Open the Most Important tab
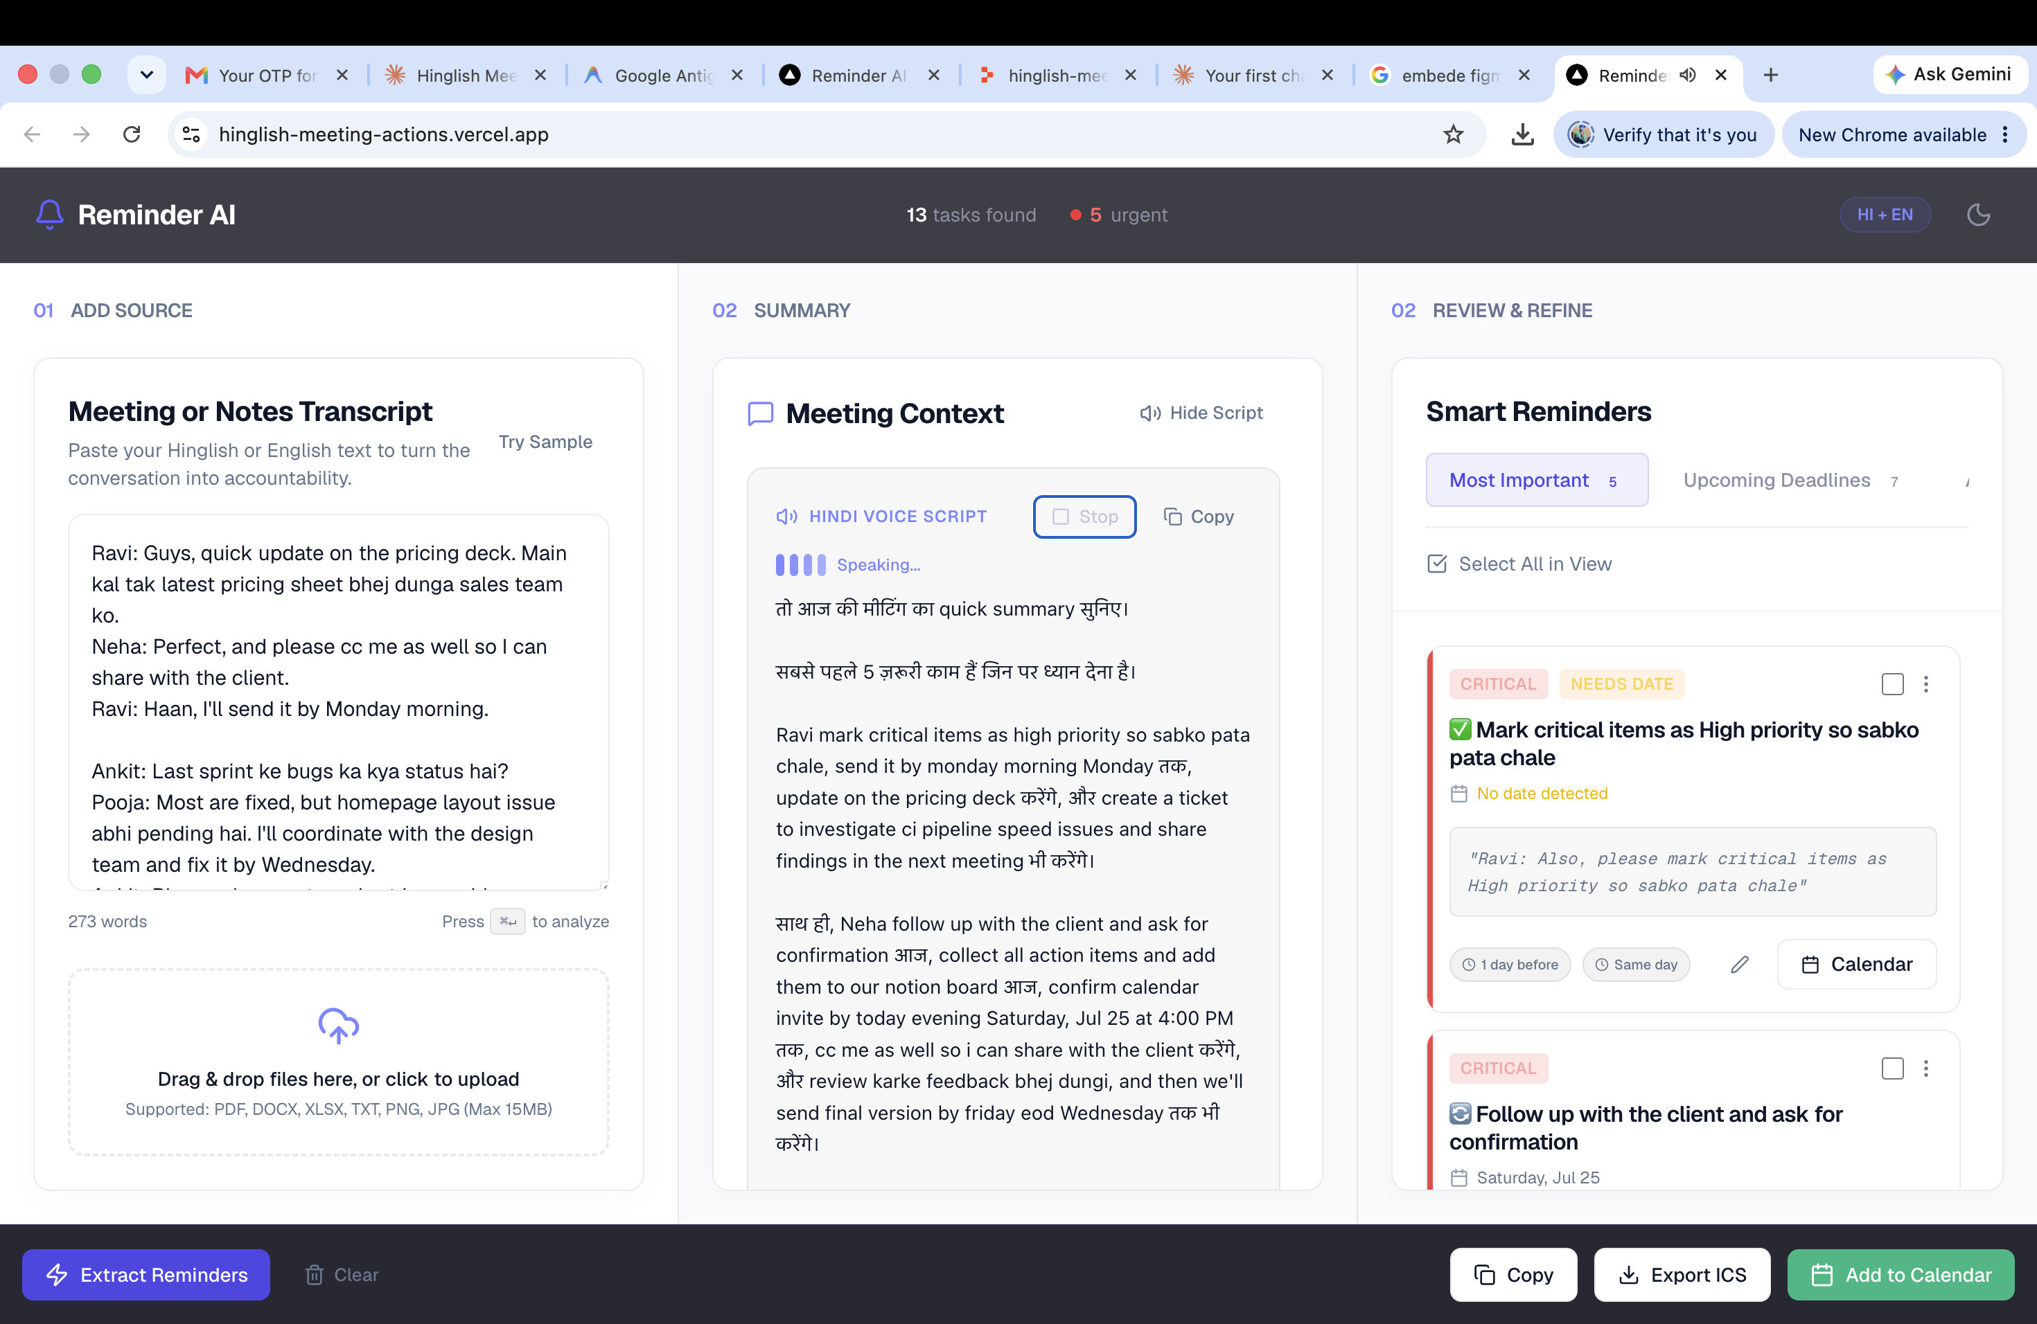The width and height of the screenshot is (2037, 1324). [1536, 480]
